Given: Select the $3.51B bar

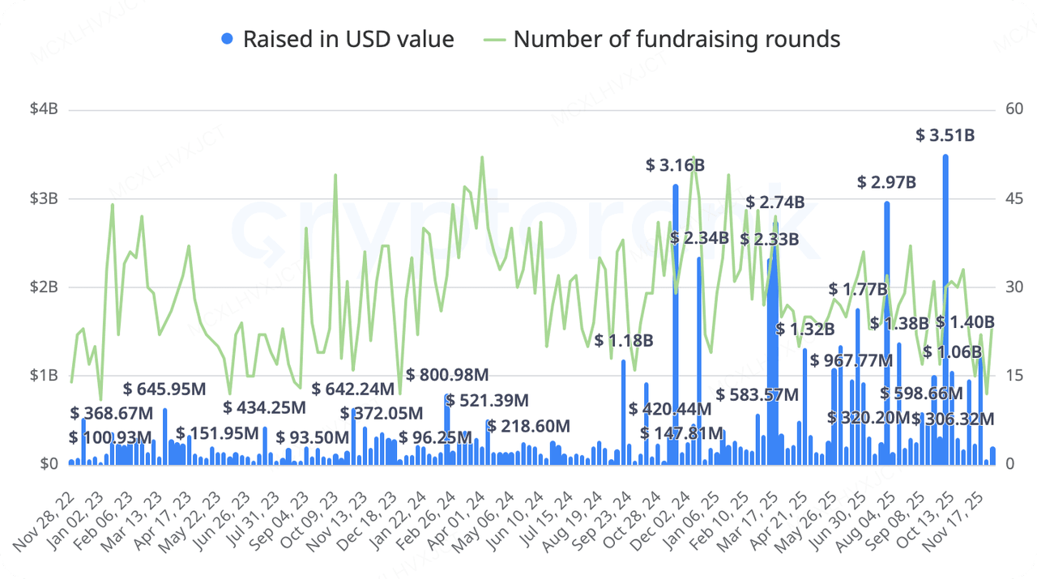Looking at the screenshot, I should pos(945,309).
